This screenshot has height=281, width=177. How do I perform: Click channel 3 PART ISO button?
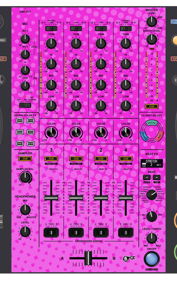pyautogui.click(x=51, y=164)
